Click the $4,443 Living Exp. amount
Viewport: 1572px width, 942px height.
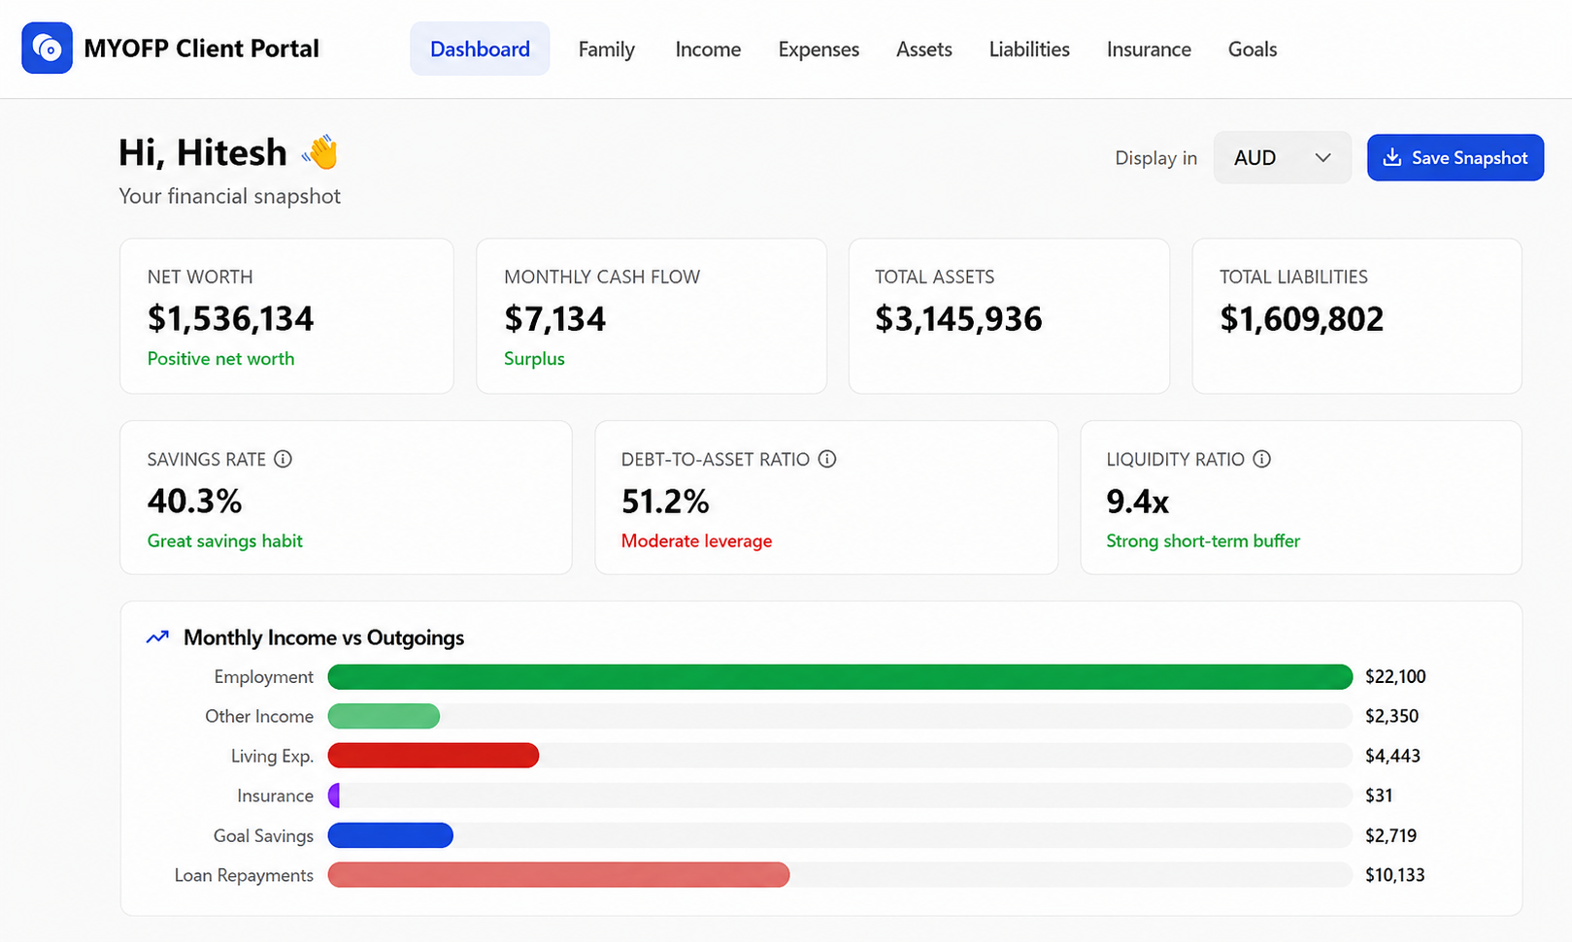click(x=1392, y=756)
